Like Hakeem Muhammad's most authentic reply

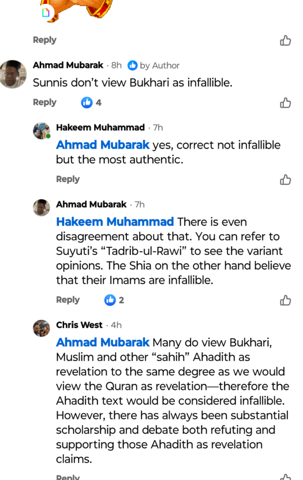[x=285, y=180]
